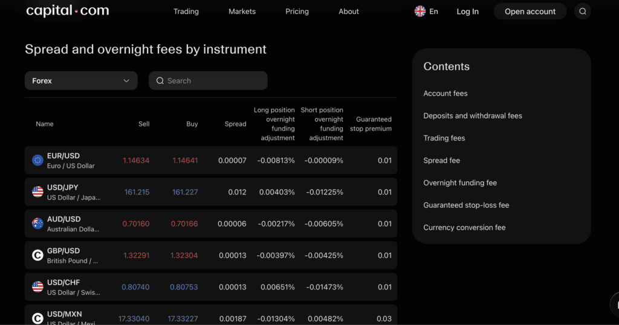Click the search magnifier icon in header

[x=583, y=11]
